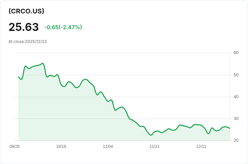Click the 30 y-axis price label
The height and width of the screenshot is (164, 248).
236,119
